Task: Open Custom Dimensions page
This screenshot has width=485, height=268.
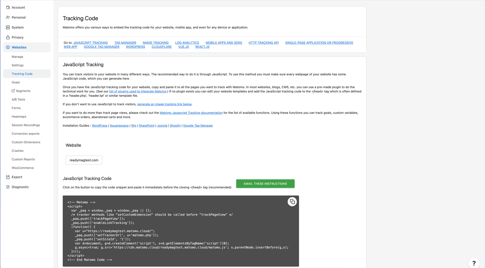Action: [26, 142]
